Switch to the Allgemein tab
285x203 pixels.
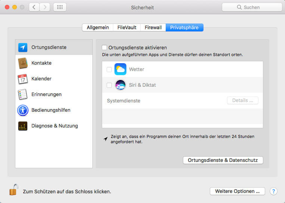[98, 27]
